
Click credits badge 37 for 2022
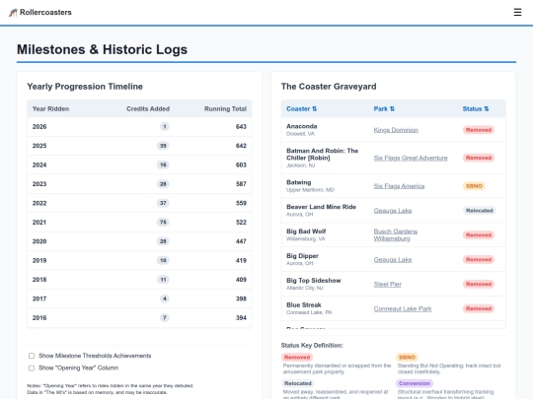[163, 203]
